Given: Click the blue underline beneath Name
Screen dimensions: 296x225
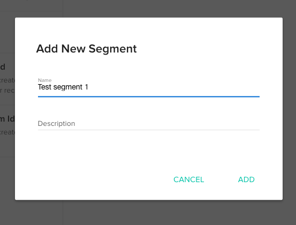Looking at the screenshot, I should click(149, 96).
